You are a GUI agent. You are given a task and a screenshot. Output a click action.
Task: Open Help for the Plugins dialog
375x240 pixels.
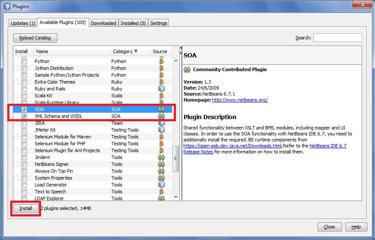click(356, 227)
